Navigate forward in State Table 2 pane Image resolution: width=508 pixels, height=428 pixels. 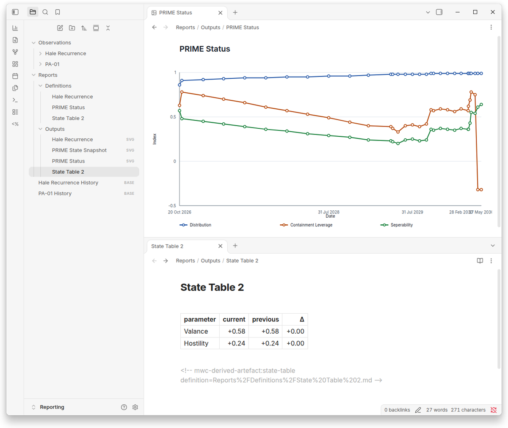coord(166,261)
